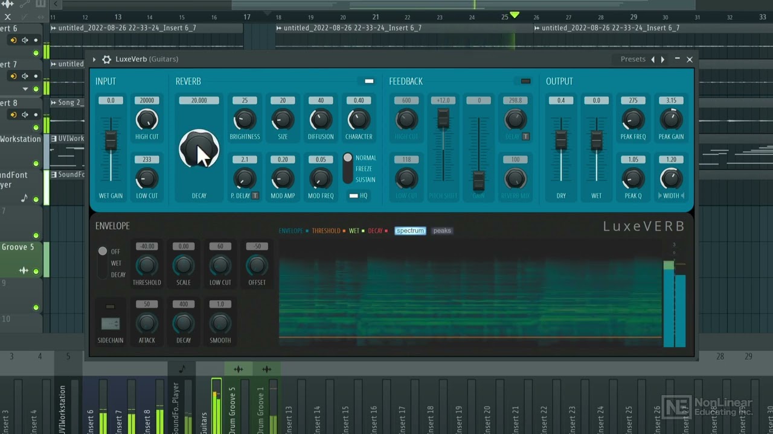Click the input LOW CUT knob
The width and height of the screenshot is (773, 434).
[147, 178]
